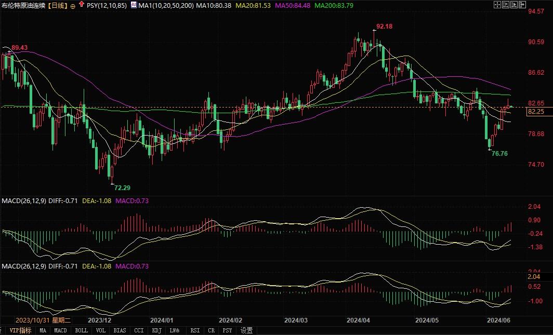Click the red up-arrow icon beside PSY
The height and width of the screenshot is (335, 553).
[x=82, y=5]
